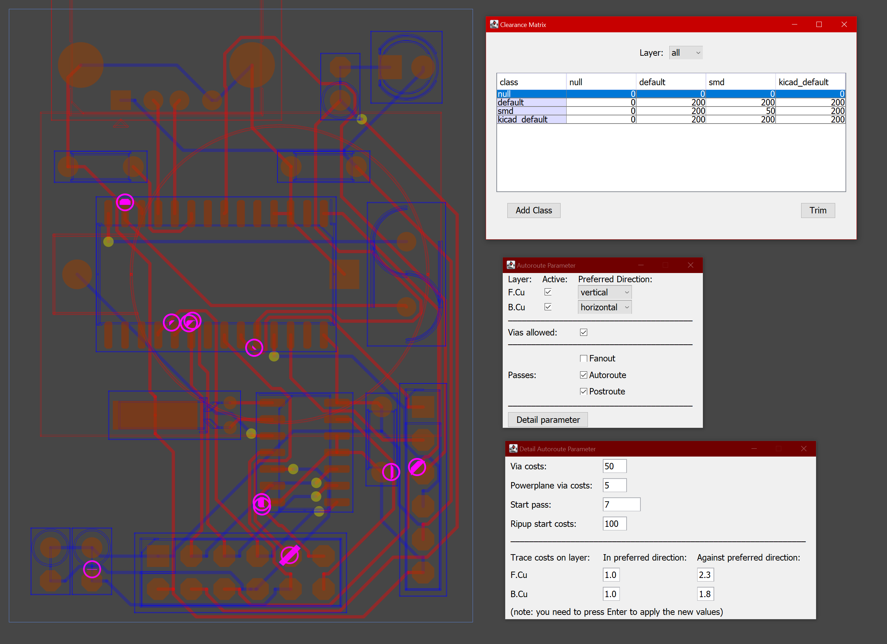Click the Clearance Matrix window's application icon
This screenshot has height=644, width=887.
click(494, 24)
